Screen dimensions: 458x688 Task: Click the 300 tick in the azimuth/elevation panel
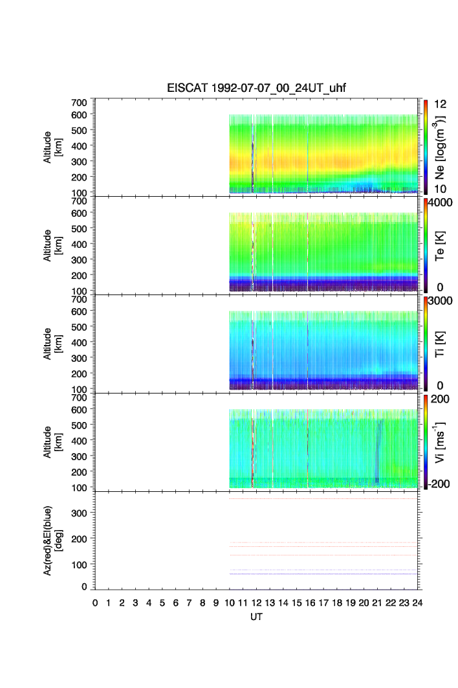tap(79, 513)
